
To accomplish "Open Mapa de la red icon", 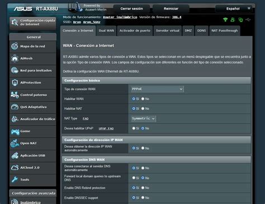I will (15, 46).
